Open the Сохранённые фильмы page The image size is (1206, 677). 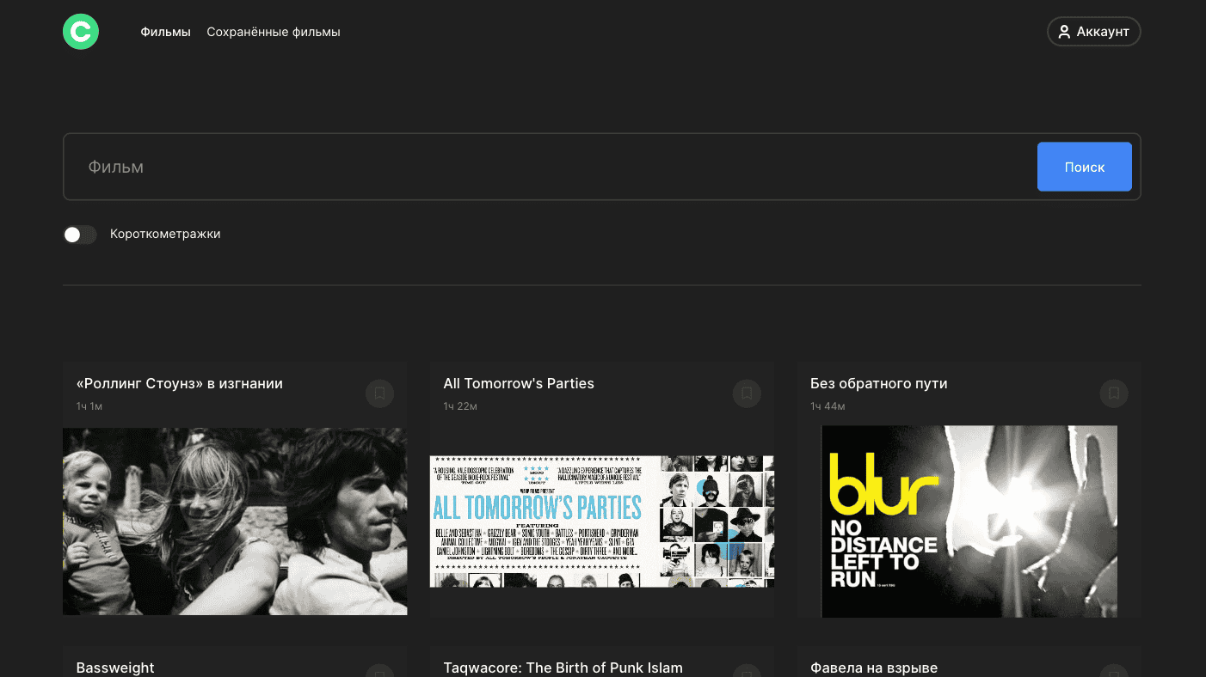(273, 32)
